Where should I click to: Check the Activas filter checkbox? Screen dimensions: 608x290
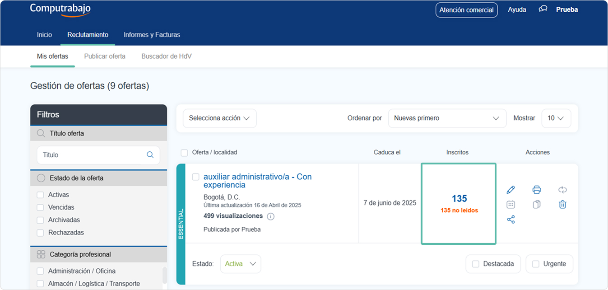[x=40, y=195]
